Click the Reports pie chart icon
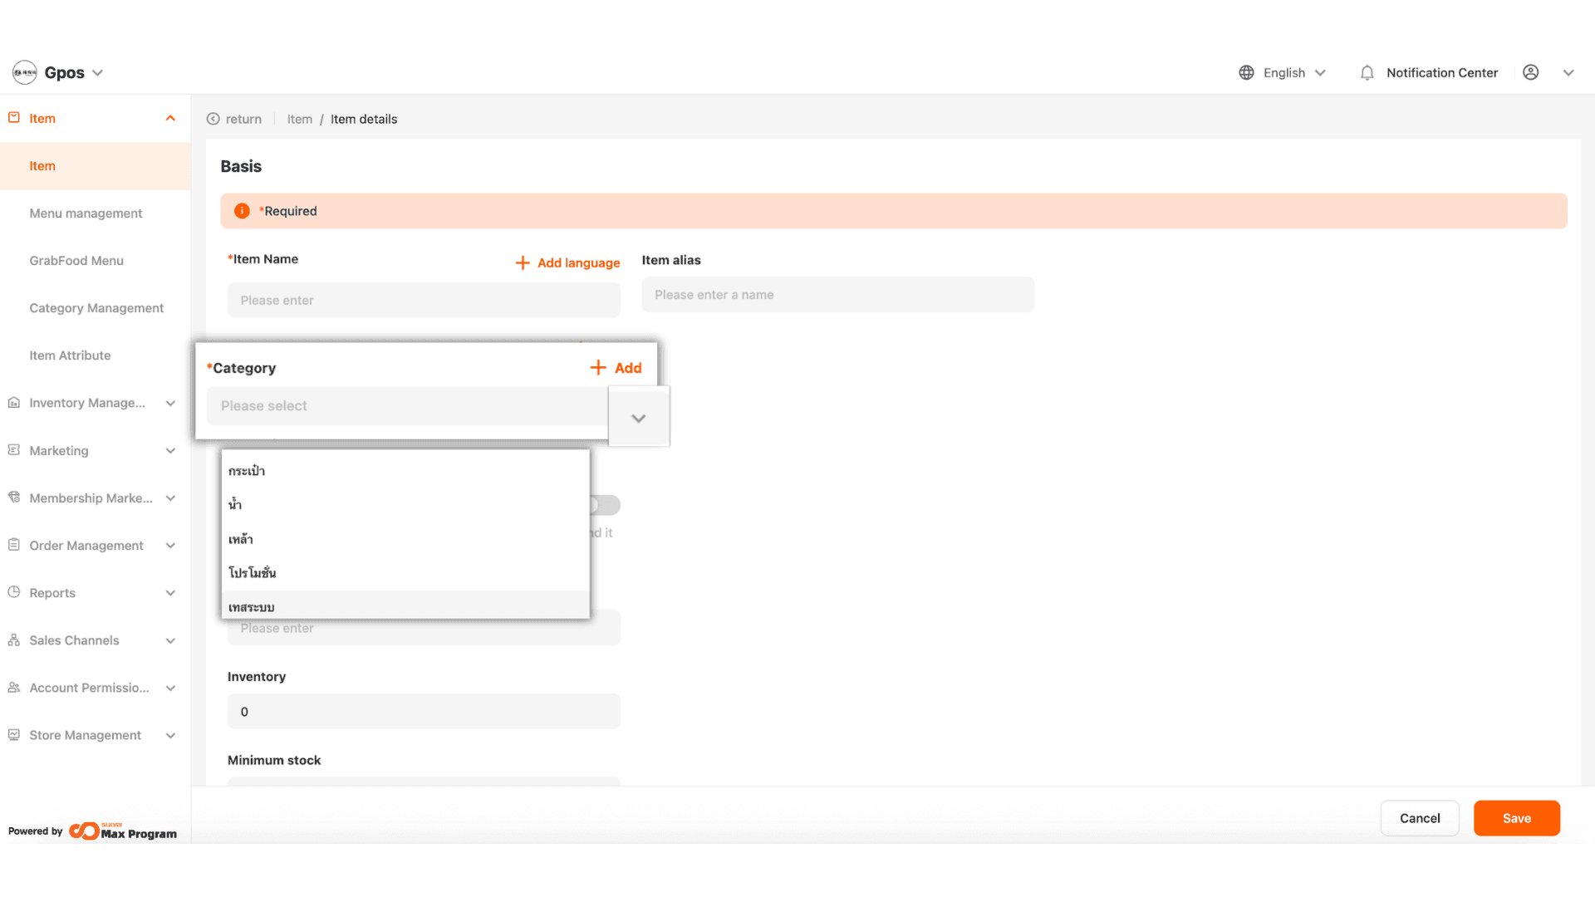Image resolution: width=1595 pixels, height=897 pixels. click(x=14, y=592)
